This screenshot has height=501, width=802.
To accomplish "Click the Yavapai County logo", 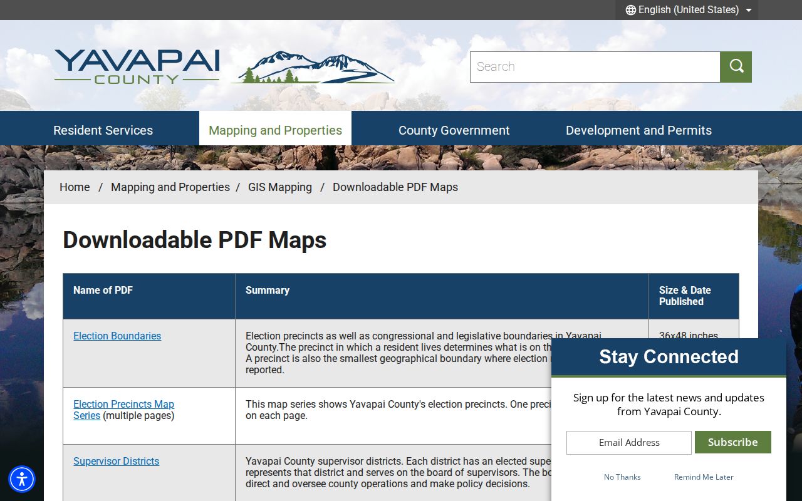I will point(137,66).
